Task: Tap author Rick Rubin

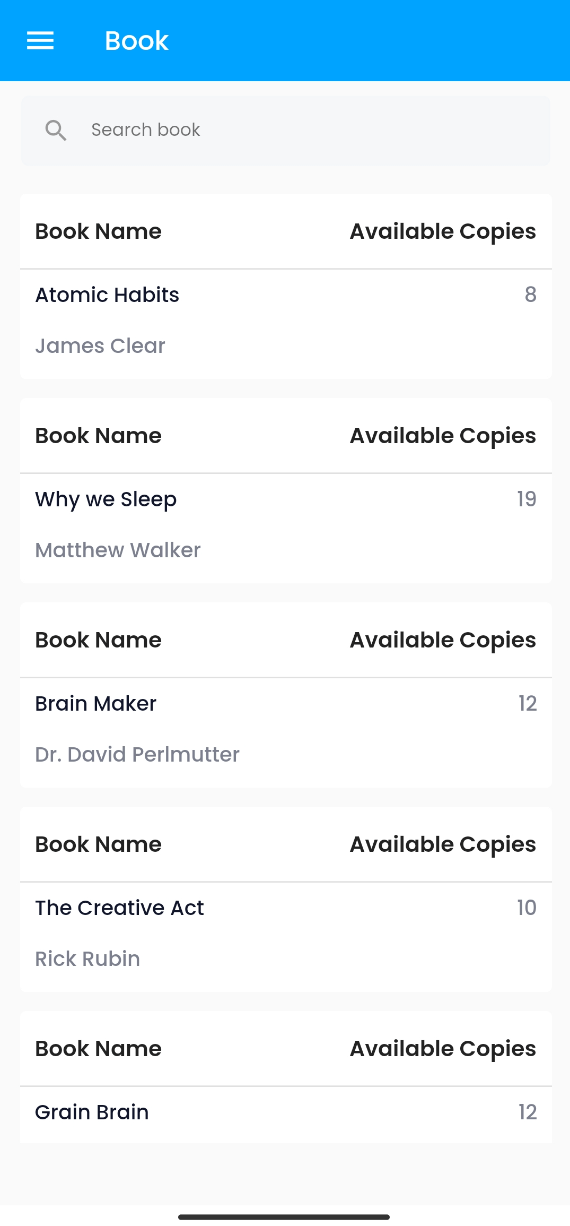Action: (x=87, y=959)
